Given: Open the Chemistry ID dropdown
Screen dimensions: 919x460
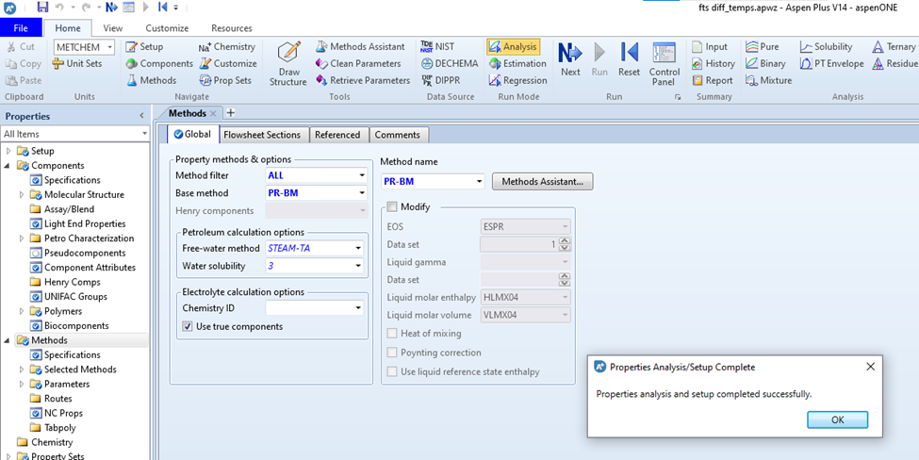Looking at the screenshot, I should (358, 307).
